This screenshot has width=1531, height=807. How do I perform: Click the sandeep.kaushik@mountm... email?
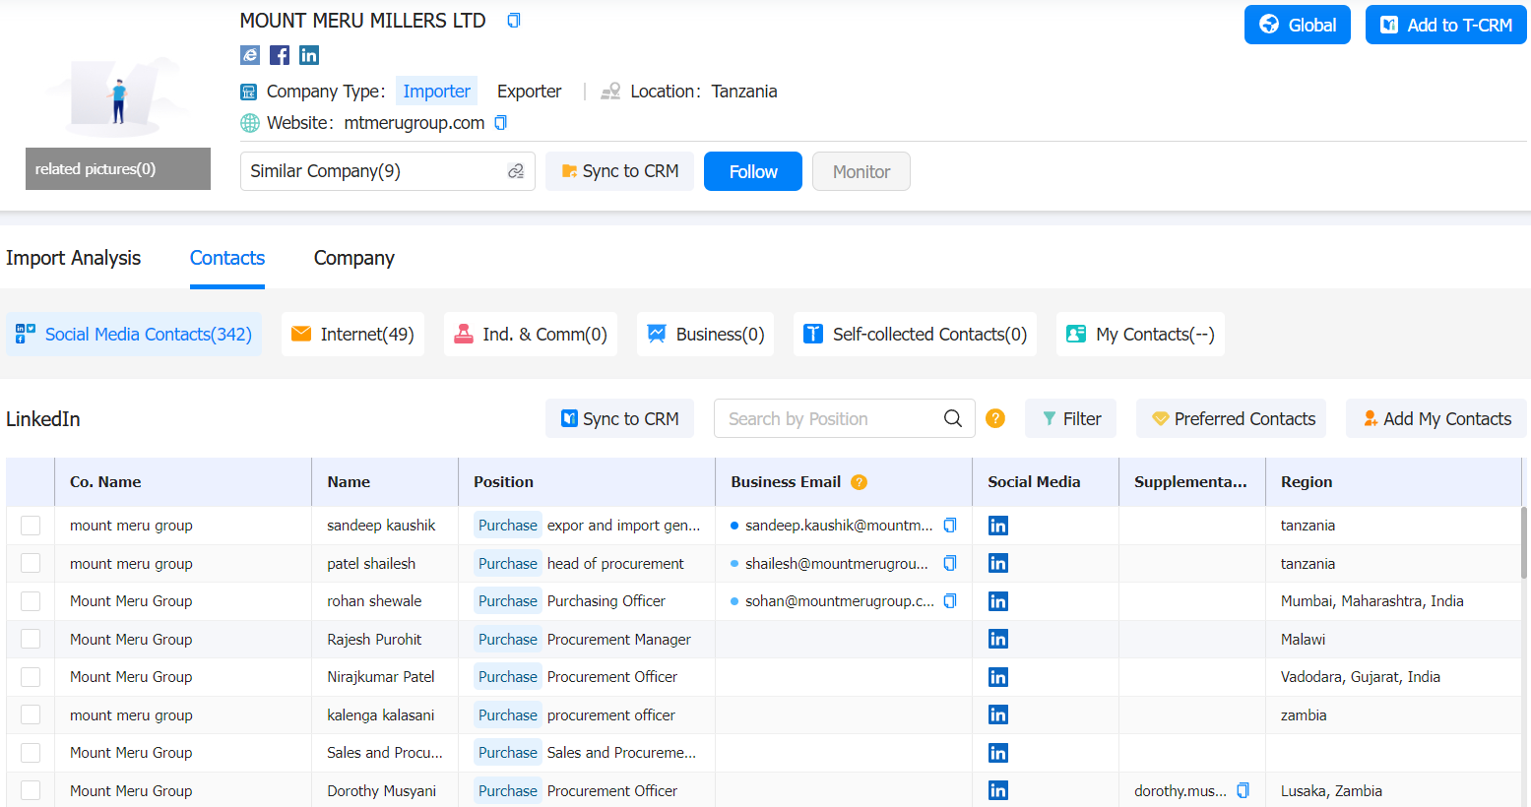point(839,526)
